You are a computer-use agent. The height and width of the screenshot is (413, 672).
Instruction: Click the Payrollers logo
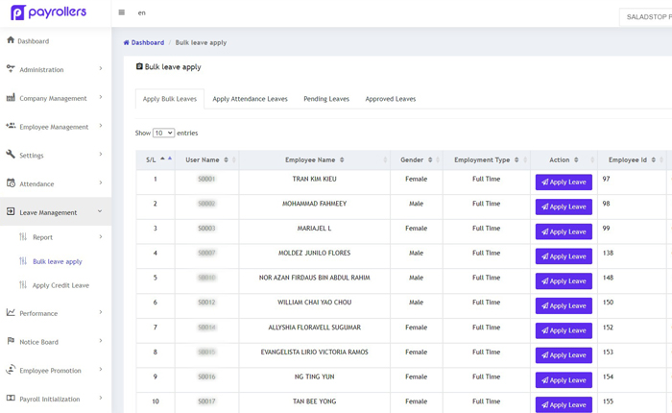pyautogui.click(x=48, y=12)
